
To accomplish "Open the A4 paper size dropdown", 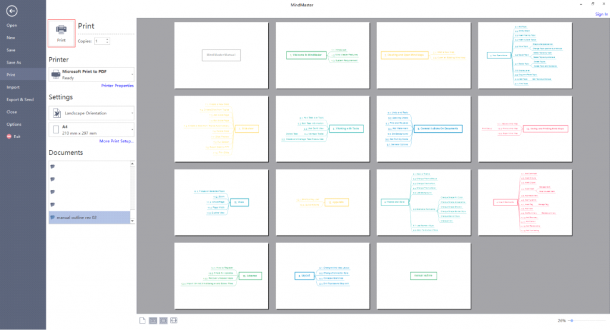I will tap(92, 130).
